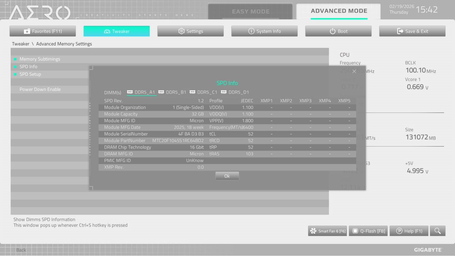
Task: Click the DIMM module icon beside DDR5_A1
Action: click(x=129, y=92)
